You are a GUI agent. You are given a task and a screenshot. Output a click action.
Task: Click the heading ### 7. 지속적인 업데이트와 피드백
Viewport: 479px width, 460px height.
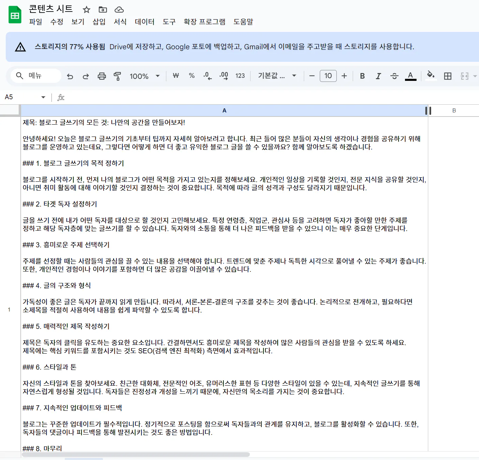[72, 408]
